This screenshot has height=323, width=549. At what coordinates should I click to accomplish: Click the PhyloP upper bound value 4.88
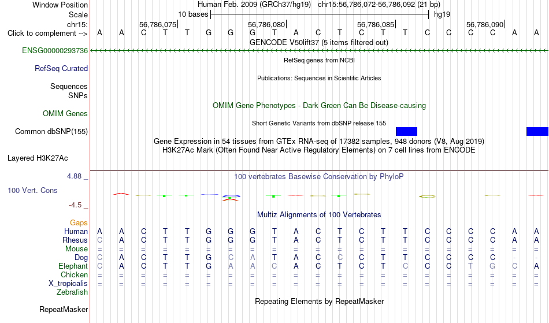click(74, 176)
